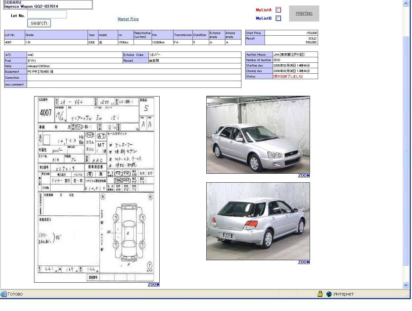The image size is (412, 311).
Task: Select the 12000km table cell
Action: tap(162, 42)
